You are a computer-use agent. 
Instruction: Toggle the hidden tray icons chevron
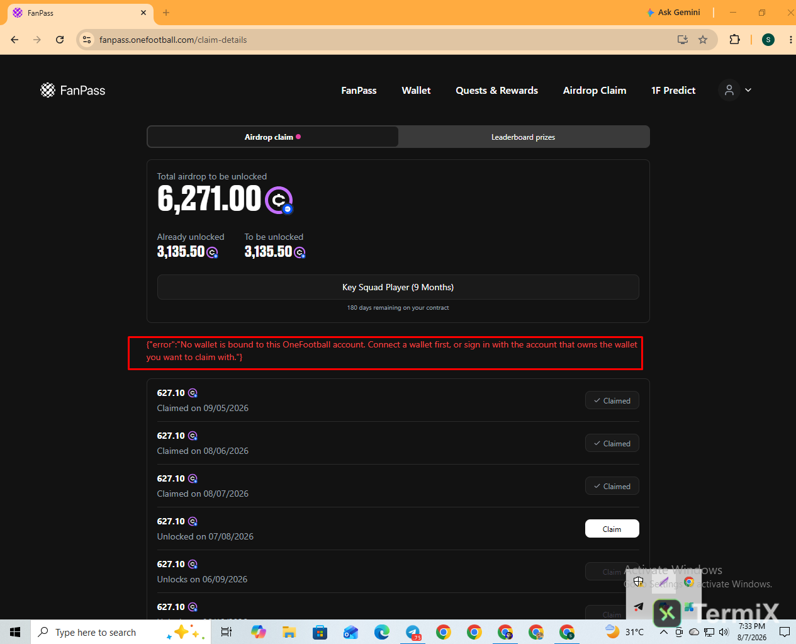coord(664,632)
